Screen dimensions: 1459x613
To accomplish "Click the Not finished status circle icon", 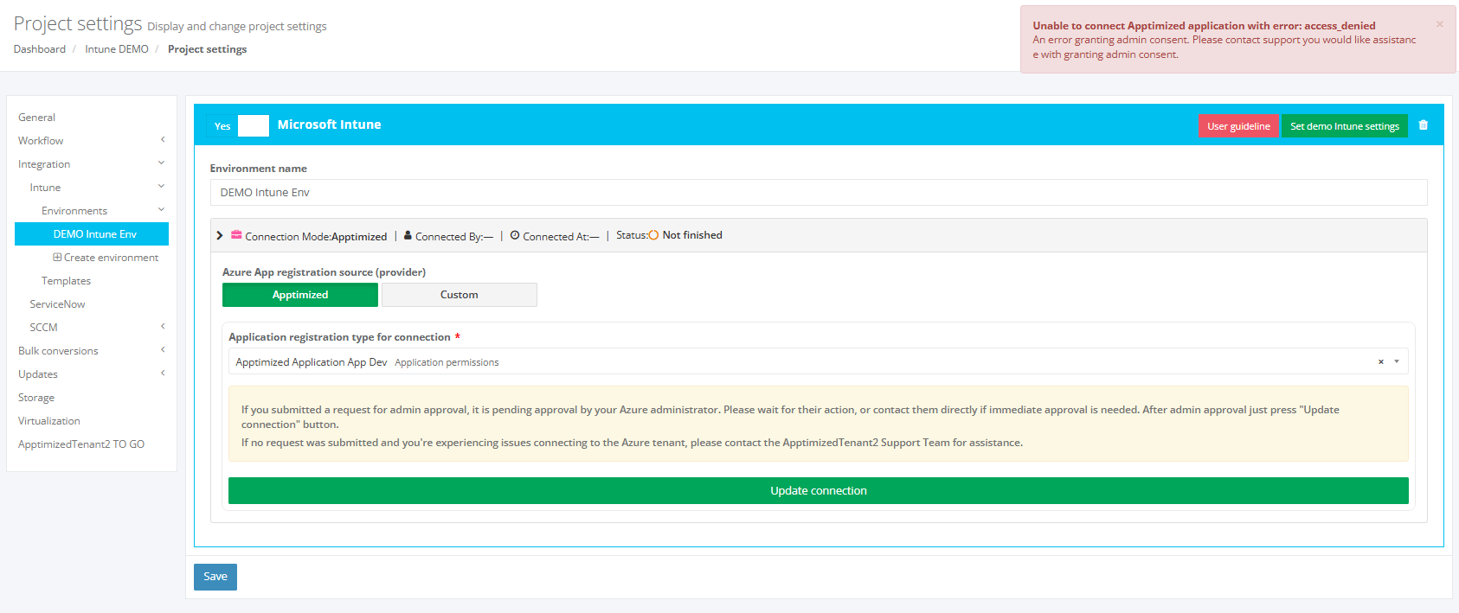I will pos(653,235).
